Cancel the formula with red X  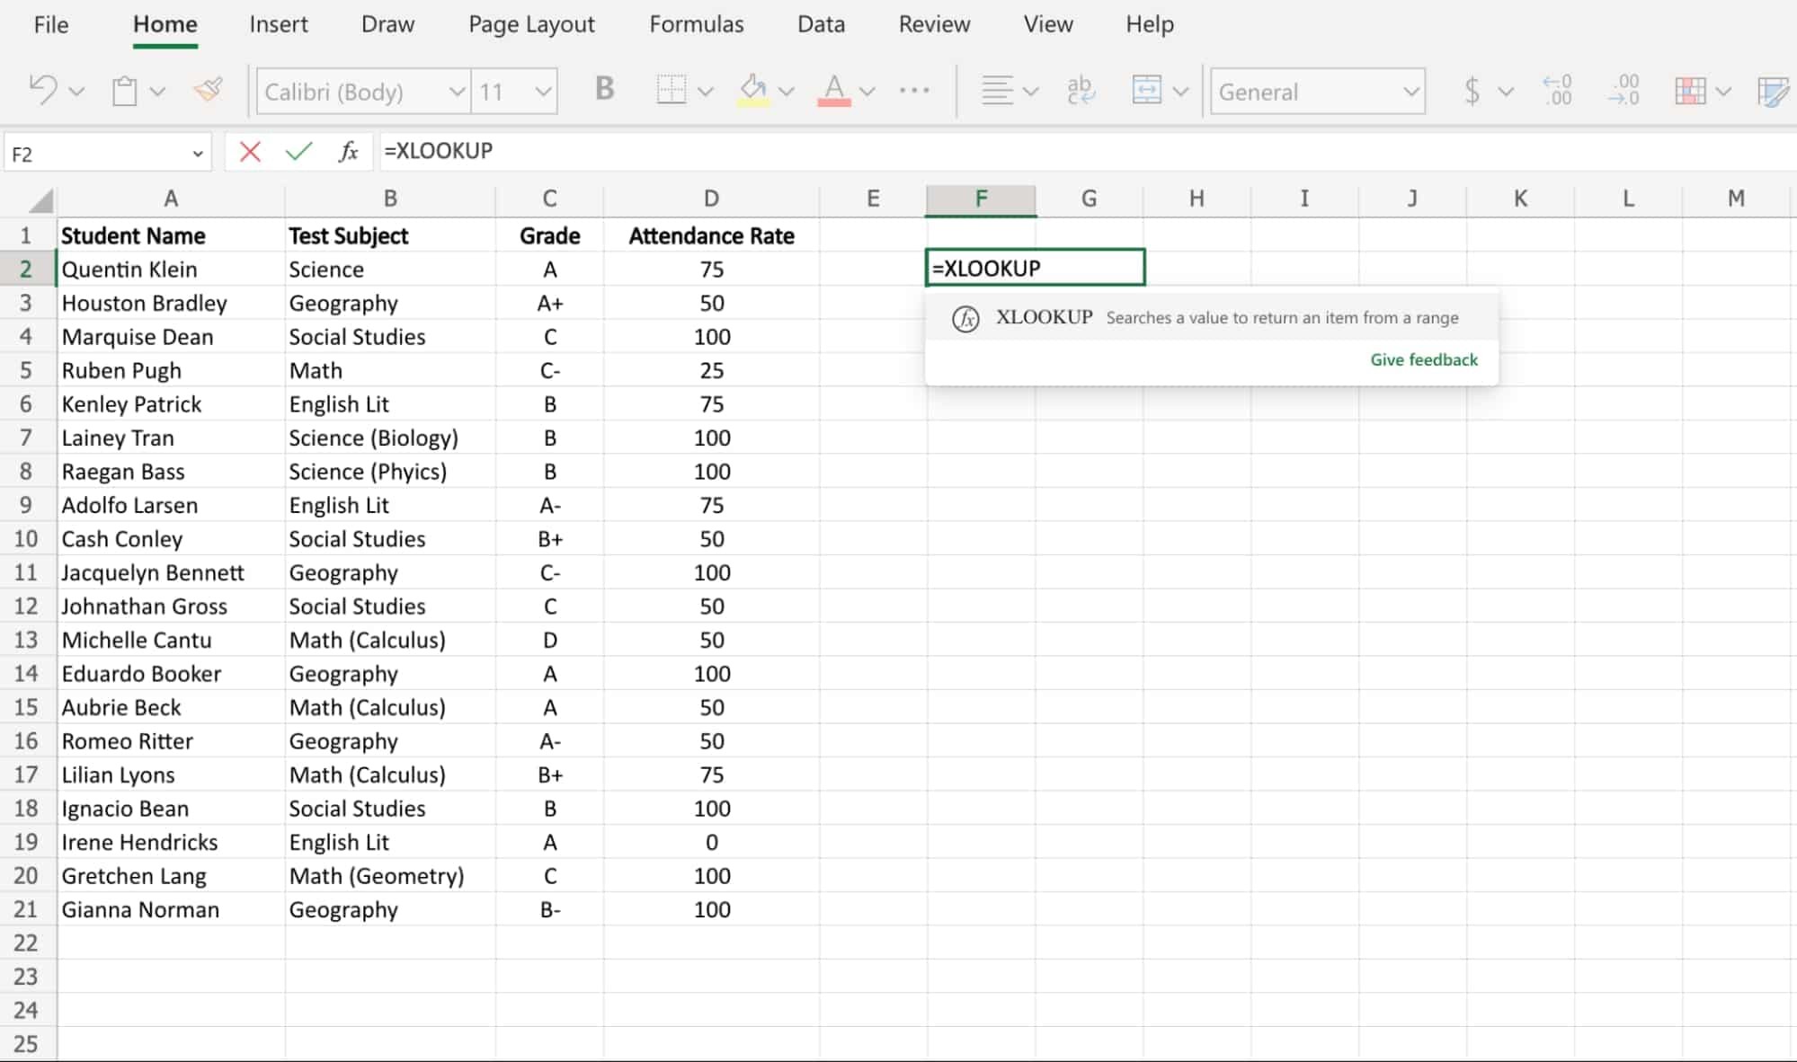click(250, 152)
